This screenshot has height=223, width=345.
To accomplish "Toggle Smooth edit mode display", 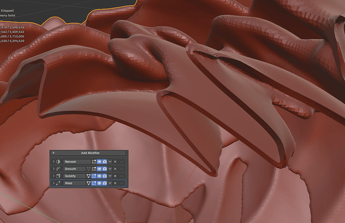I will (x=93, y=169).
